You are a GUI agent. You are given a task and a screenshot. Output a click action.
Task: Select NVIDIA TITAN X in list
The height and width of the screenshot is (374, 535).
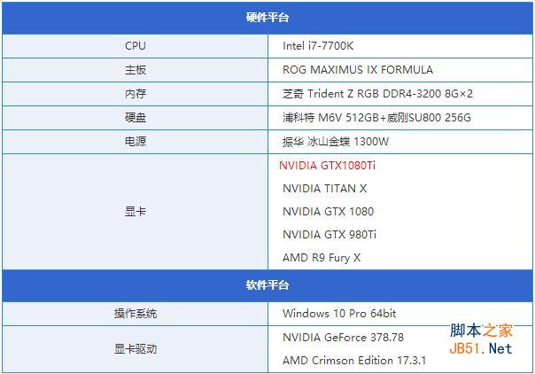(x=324, y=188)
